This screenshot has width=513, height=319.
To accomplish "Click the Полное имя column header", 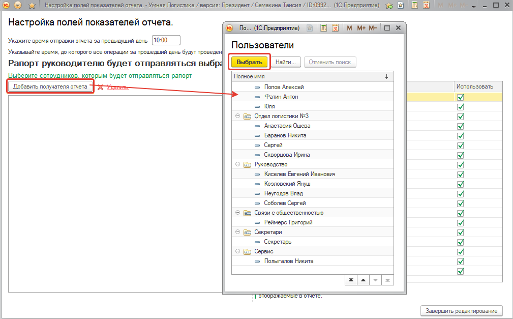I will (313, 76).
